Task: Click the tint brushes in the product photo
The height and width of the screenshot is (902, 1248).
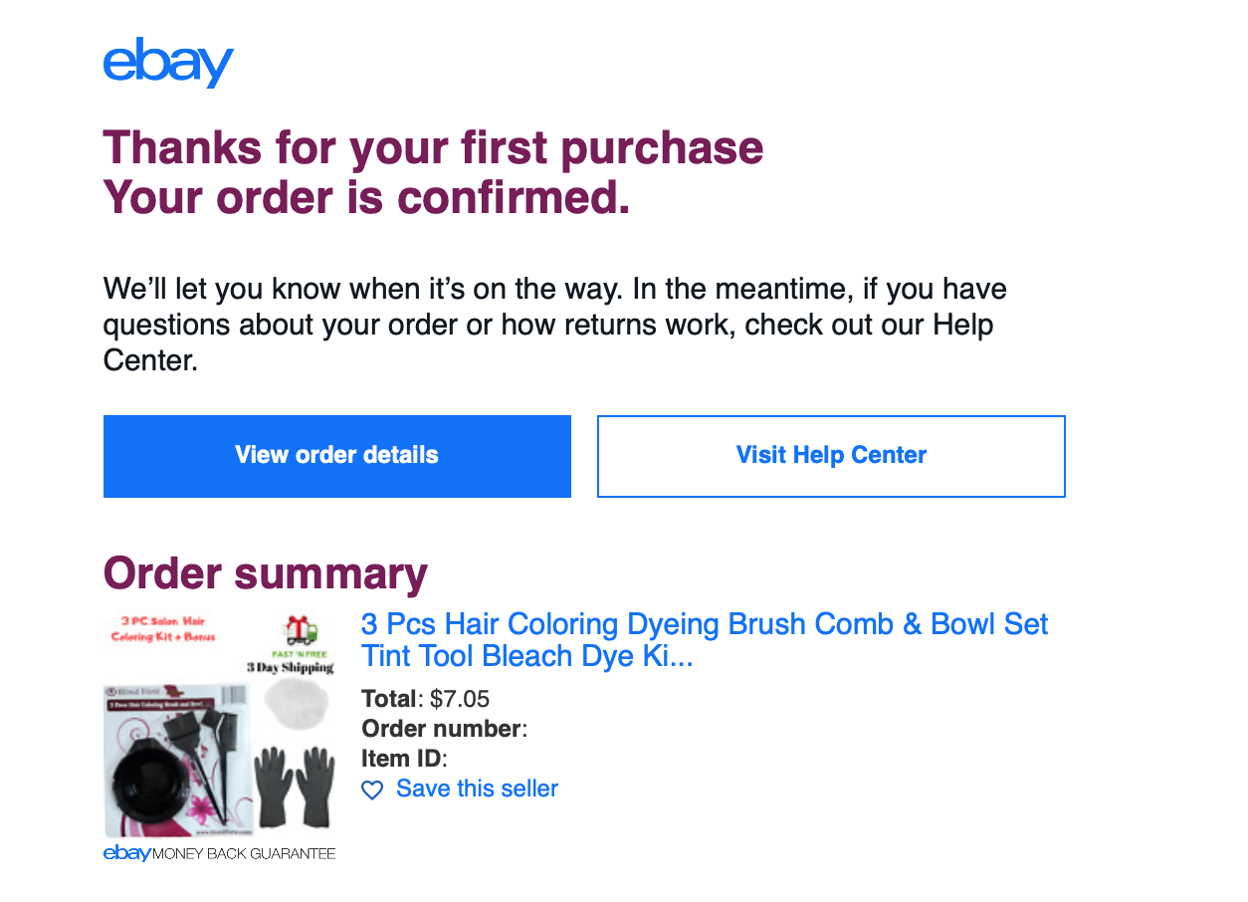Action: click(204, 737)
